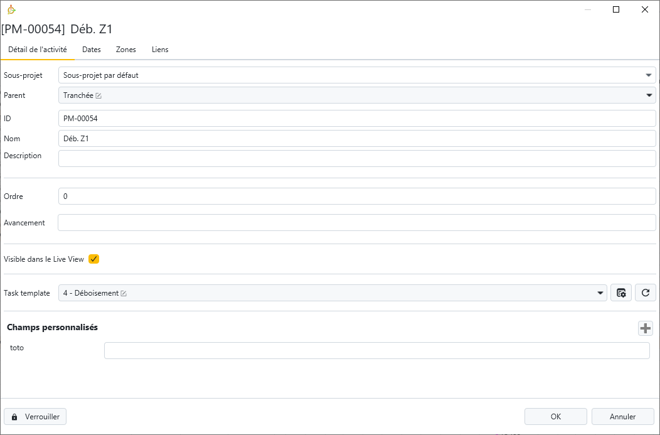
Task: Expand the Sous-projet dropdown
Action: tap(649, 75)
